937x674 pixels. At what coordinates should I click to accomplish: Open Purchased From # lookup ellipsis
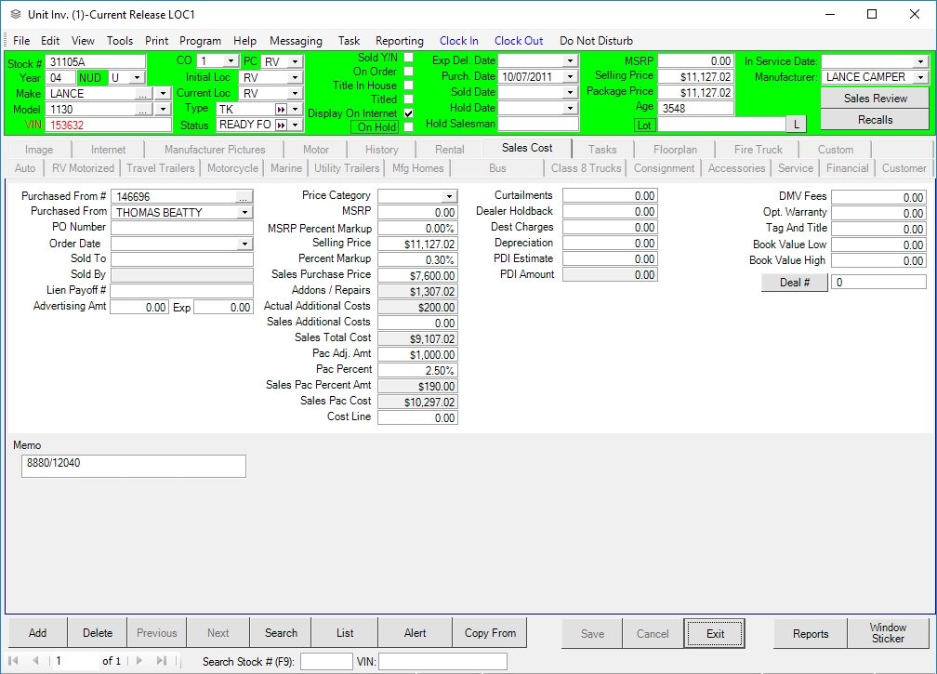click(x=243, y=196)
